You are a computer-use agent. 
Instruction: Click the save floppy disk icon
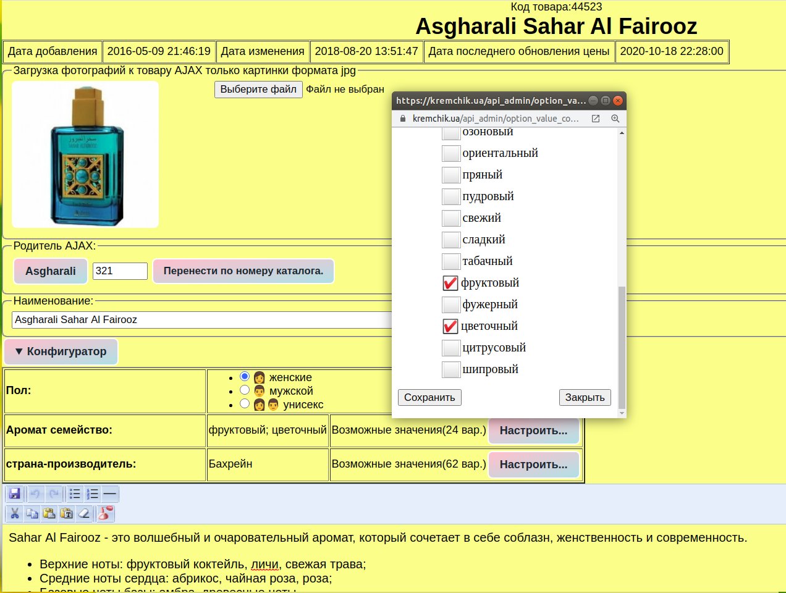[15, 494]
